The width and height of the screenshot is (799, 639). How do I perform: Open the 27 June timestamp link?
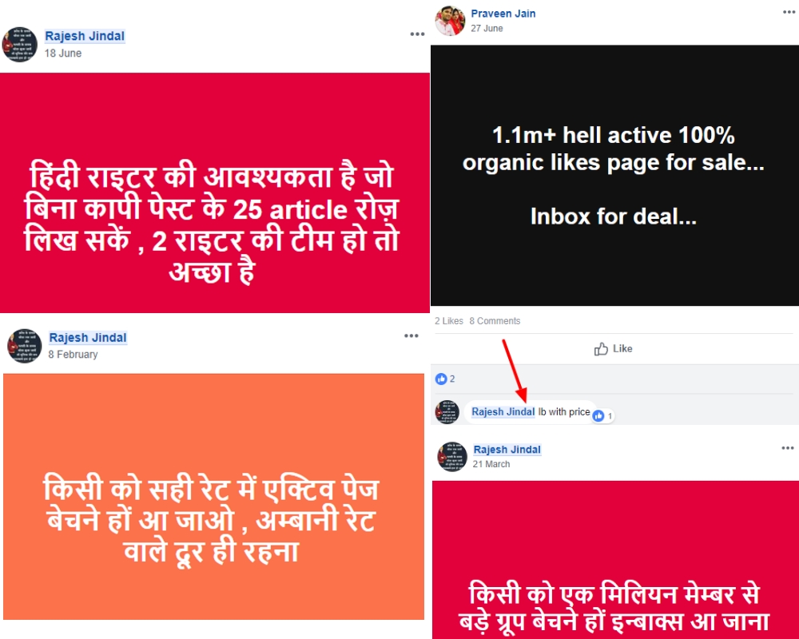click(487, 29)
